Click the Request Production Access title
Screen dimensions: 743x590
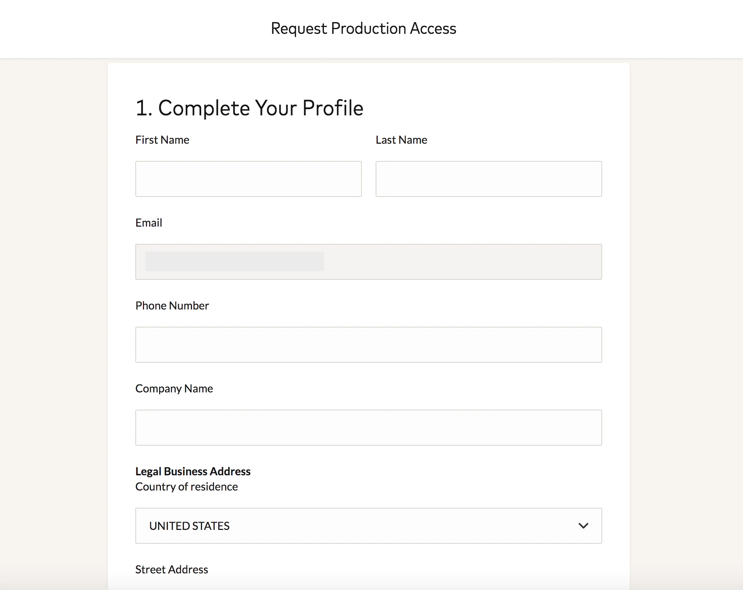[364, 28]
